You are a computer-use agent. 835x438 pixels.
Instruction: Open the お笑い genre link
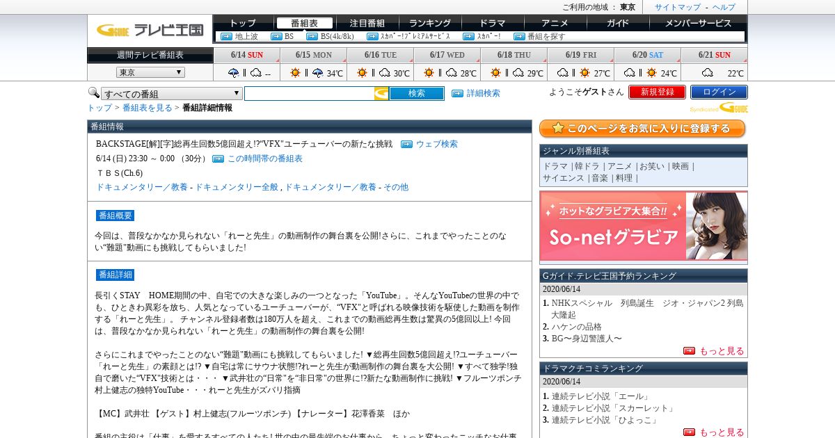click(x=652, y=166)
